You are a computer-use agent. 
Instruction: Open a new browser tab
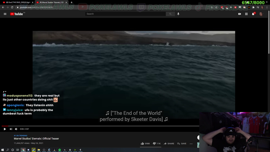(71, 3)
